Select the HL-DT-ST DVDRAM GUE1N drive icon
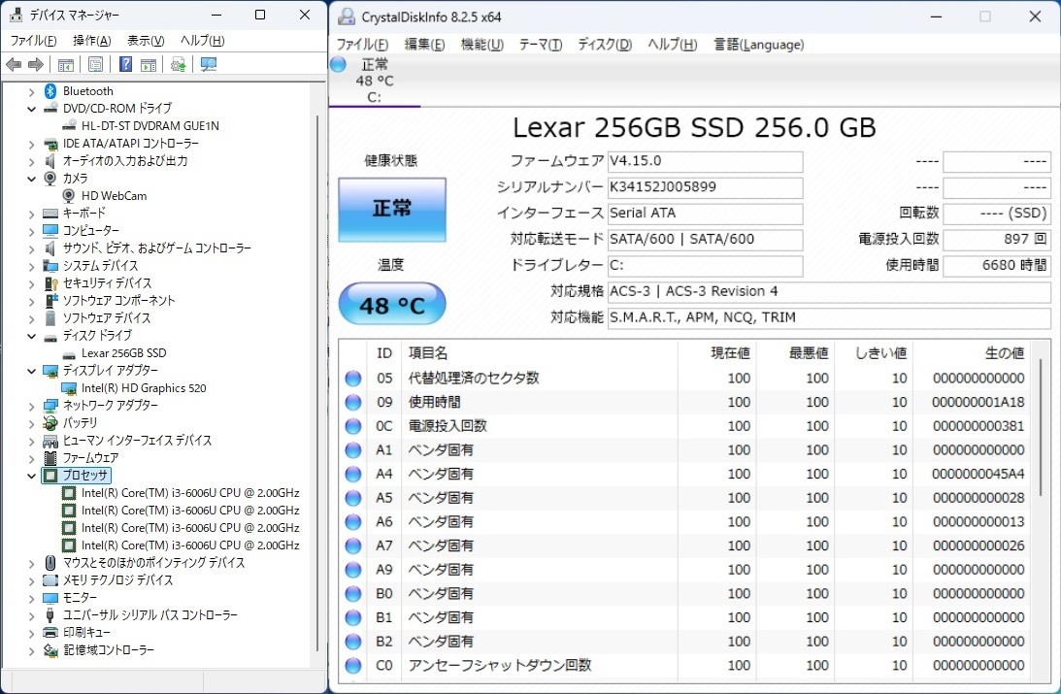The image size is (1061, 694). [x=68, y=126]
